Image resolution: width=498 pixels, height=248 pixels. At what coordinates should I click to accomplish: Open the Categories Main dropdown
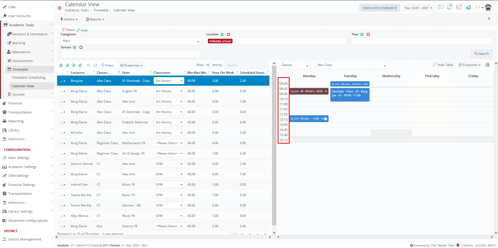(131, 41)
